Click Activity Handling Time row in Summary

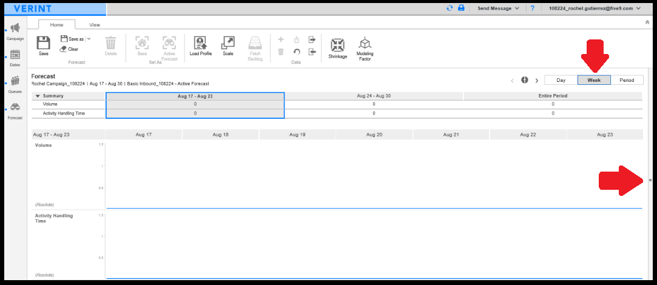[x=64, y=113]
